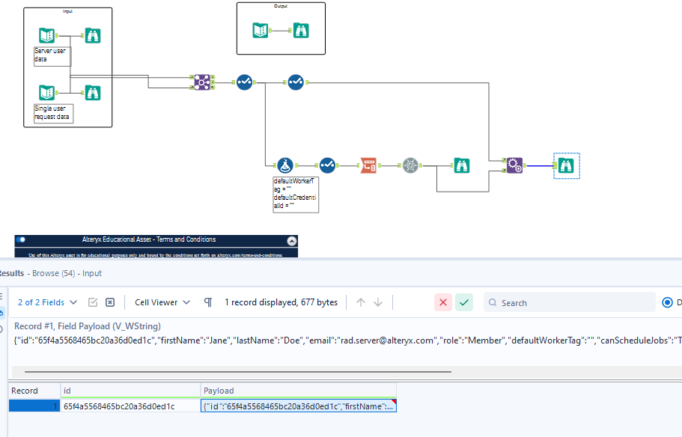Toggle the paragraph symbols view in Results
The image size is (682, 437).
(x=207, y=302)
